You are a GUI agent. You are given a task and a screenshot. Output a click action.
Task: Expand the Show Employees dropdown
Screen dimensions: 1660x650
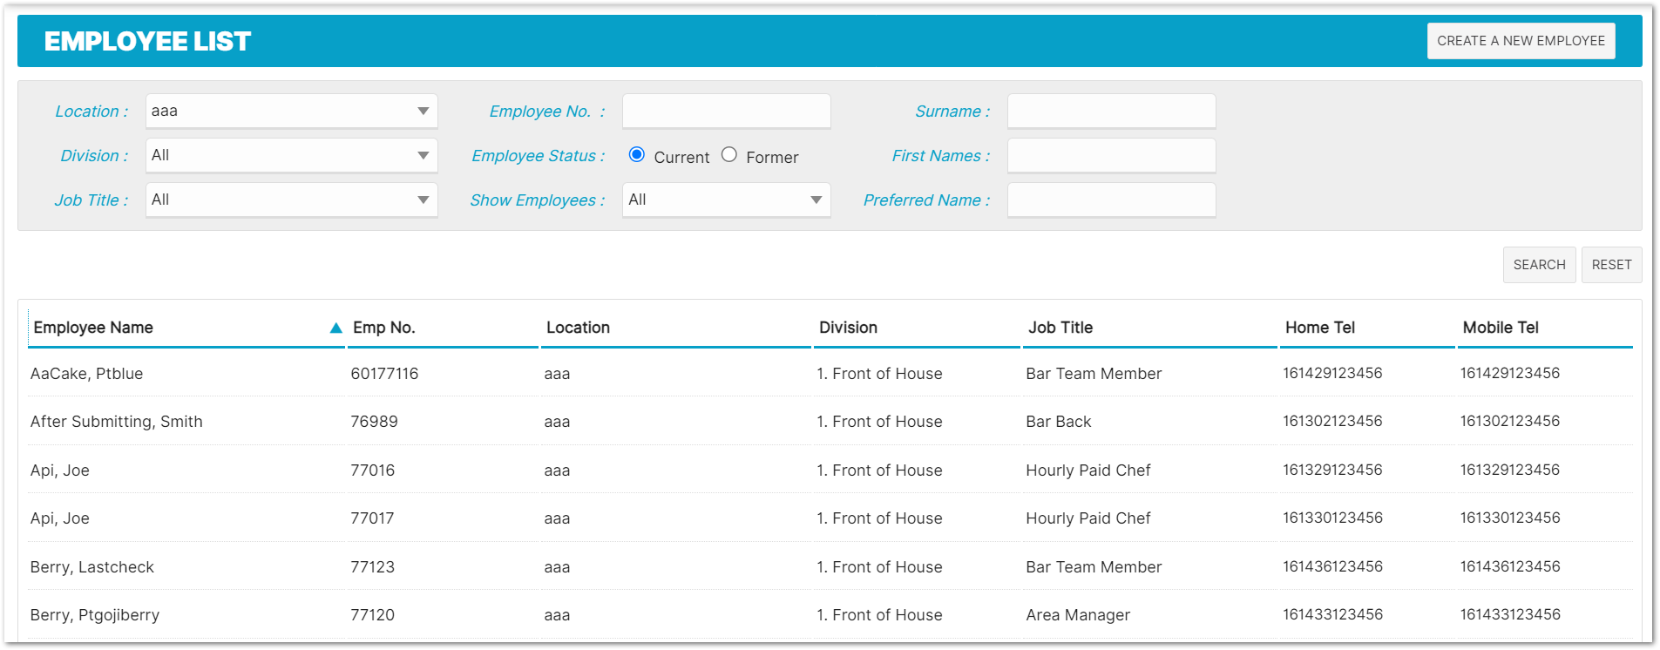pos(726,200)
